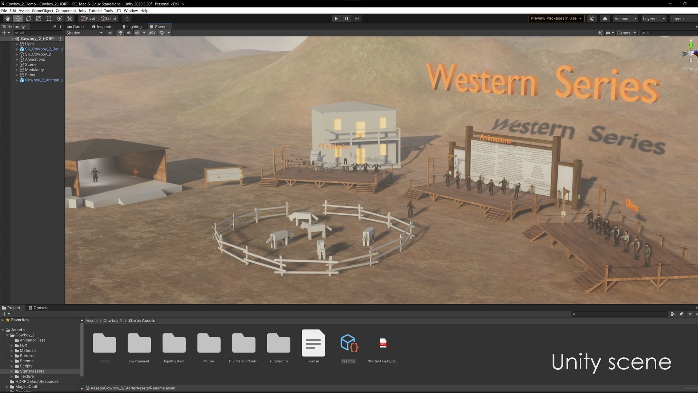Image resolution: width=698 pixels, height=393 pixels.
Task: Toggle Gizmos button in Scene view
Action: 623,33
